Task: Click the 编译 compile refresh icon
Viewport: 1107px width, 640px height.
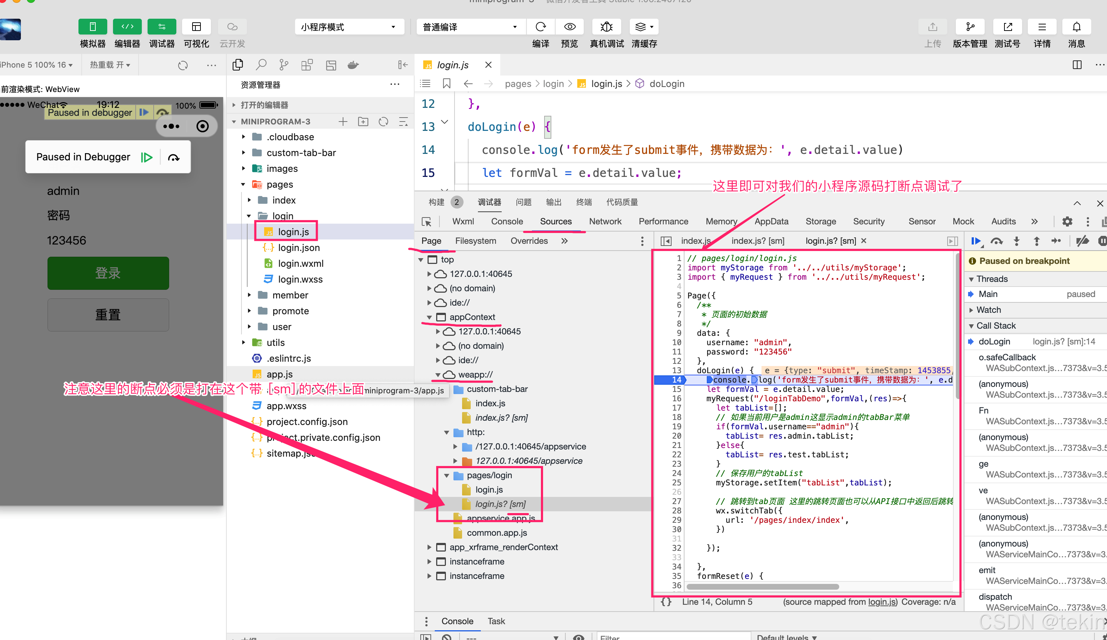Action: pos(541,27)
